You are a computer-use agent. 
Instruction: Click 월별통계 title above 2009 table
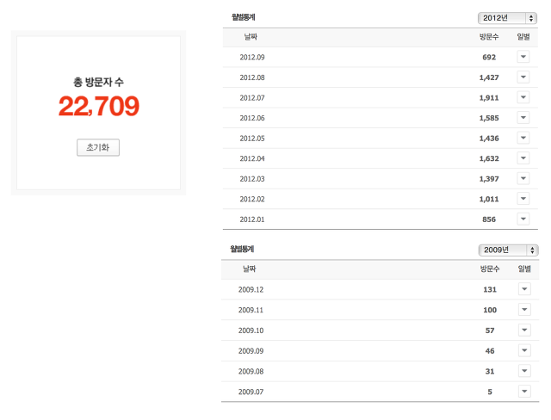pyautogui.click(x=242, y=249)
